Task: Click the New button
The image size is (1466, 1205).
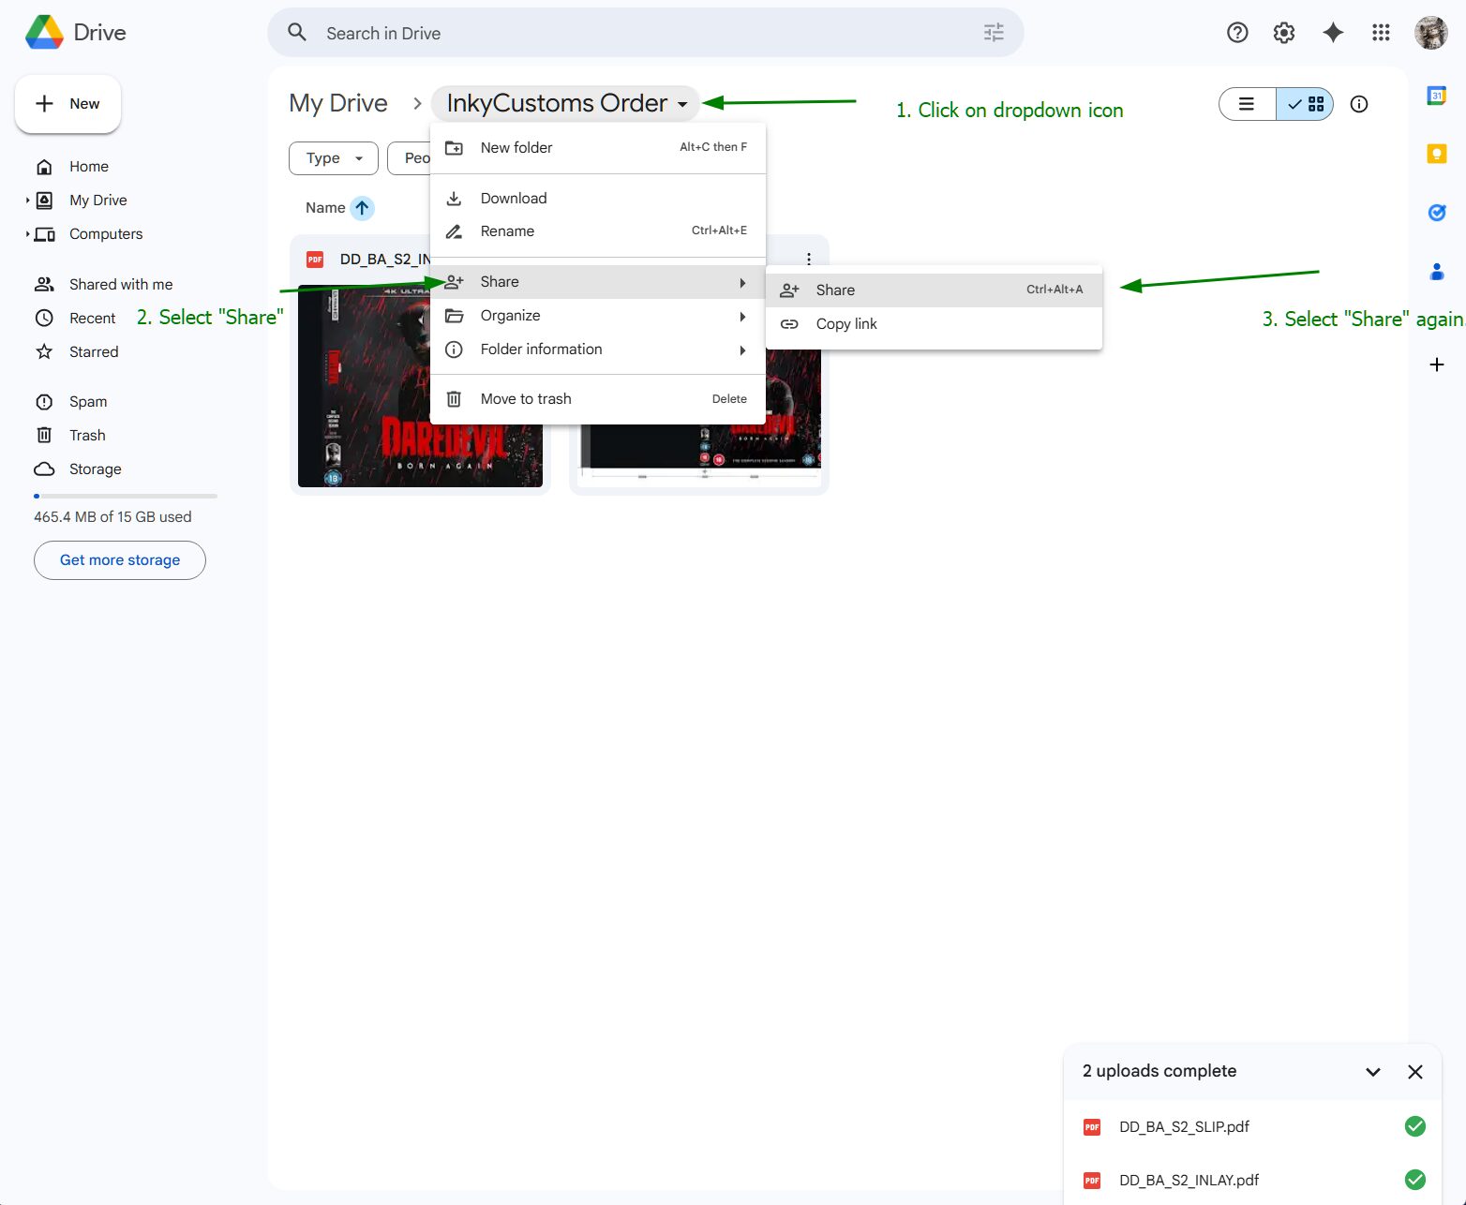Action: click(x=67, y=104)
